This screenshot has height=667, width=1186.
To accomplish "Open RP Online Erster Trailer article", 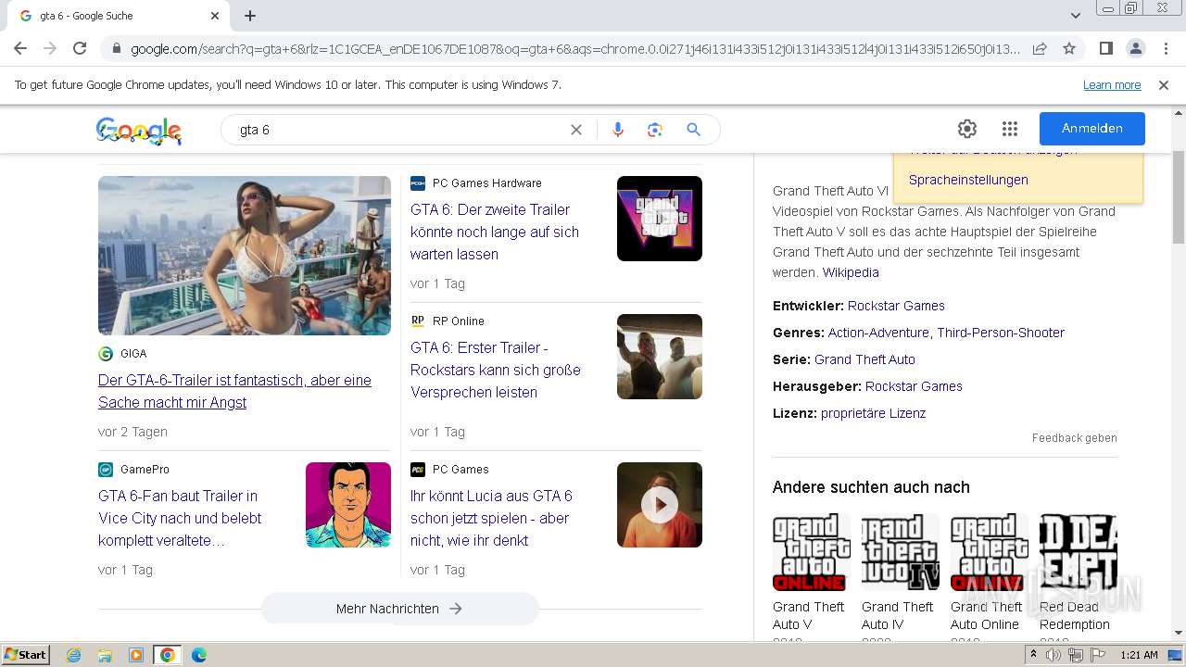I will pos(496,370).
